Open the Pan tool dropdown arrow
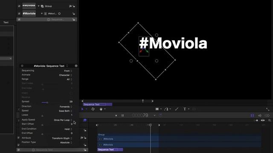This screenshot has width=273, height=153. point(105,109)
